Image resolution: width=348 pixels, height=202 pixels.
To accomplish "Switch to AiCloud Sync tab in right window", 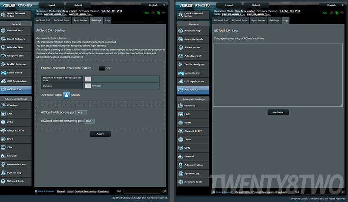I will pos(240,20).
